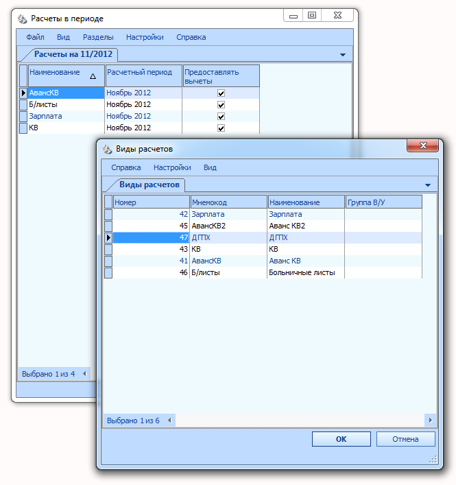This screenshot has height=485, width=456.
Task: Select the АвансКВ row in Расчеты в периоде
Action: [x=139, y=93]
